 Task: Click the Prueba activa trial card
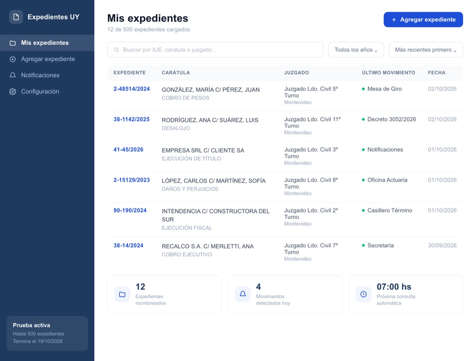coord(47,333)
